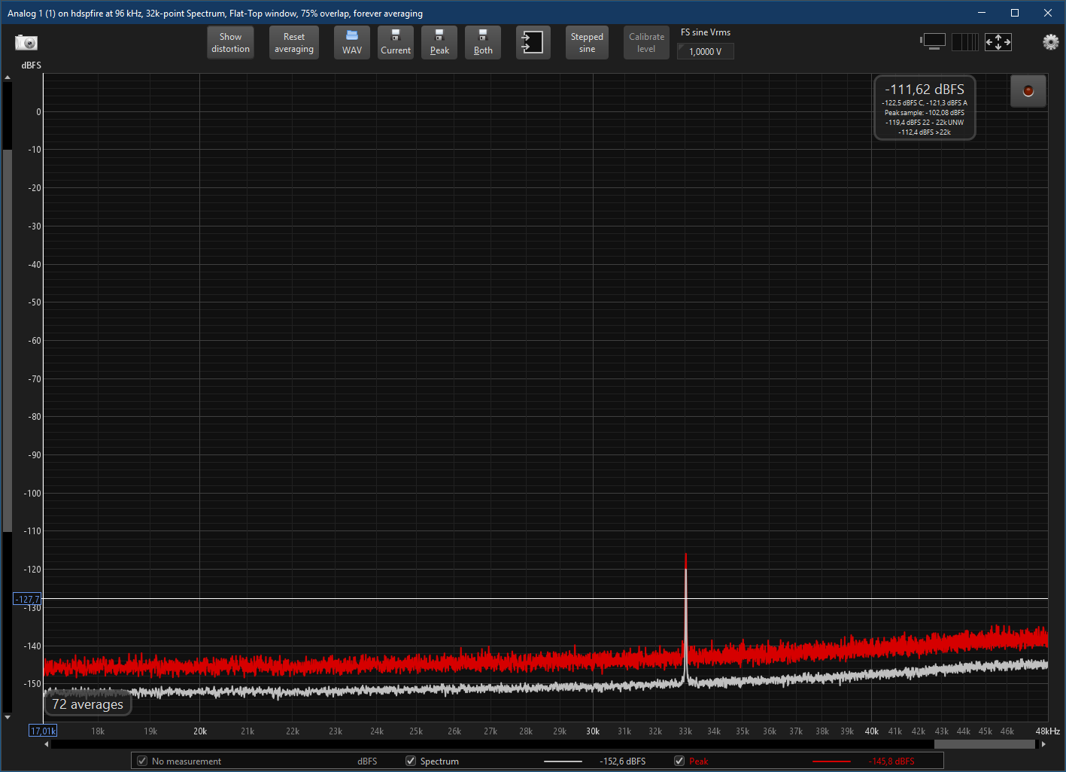Click the vertical bars period icon

pyautogui.click(x=965, y=41)
